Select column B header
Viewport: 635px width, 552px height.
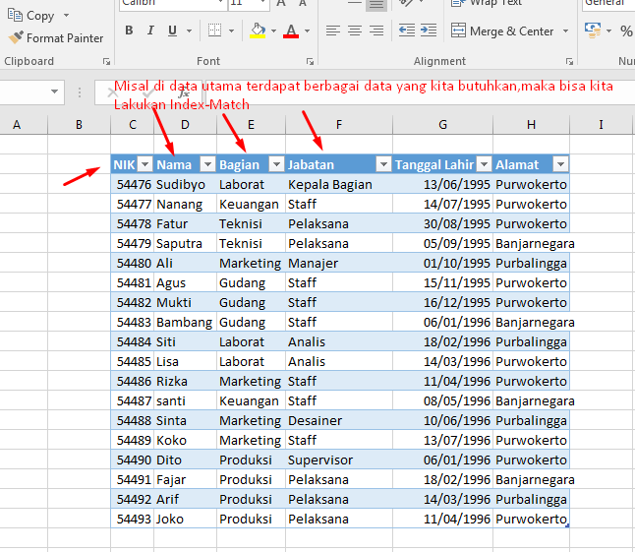click(79, 124)
